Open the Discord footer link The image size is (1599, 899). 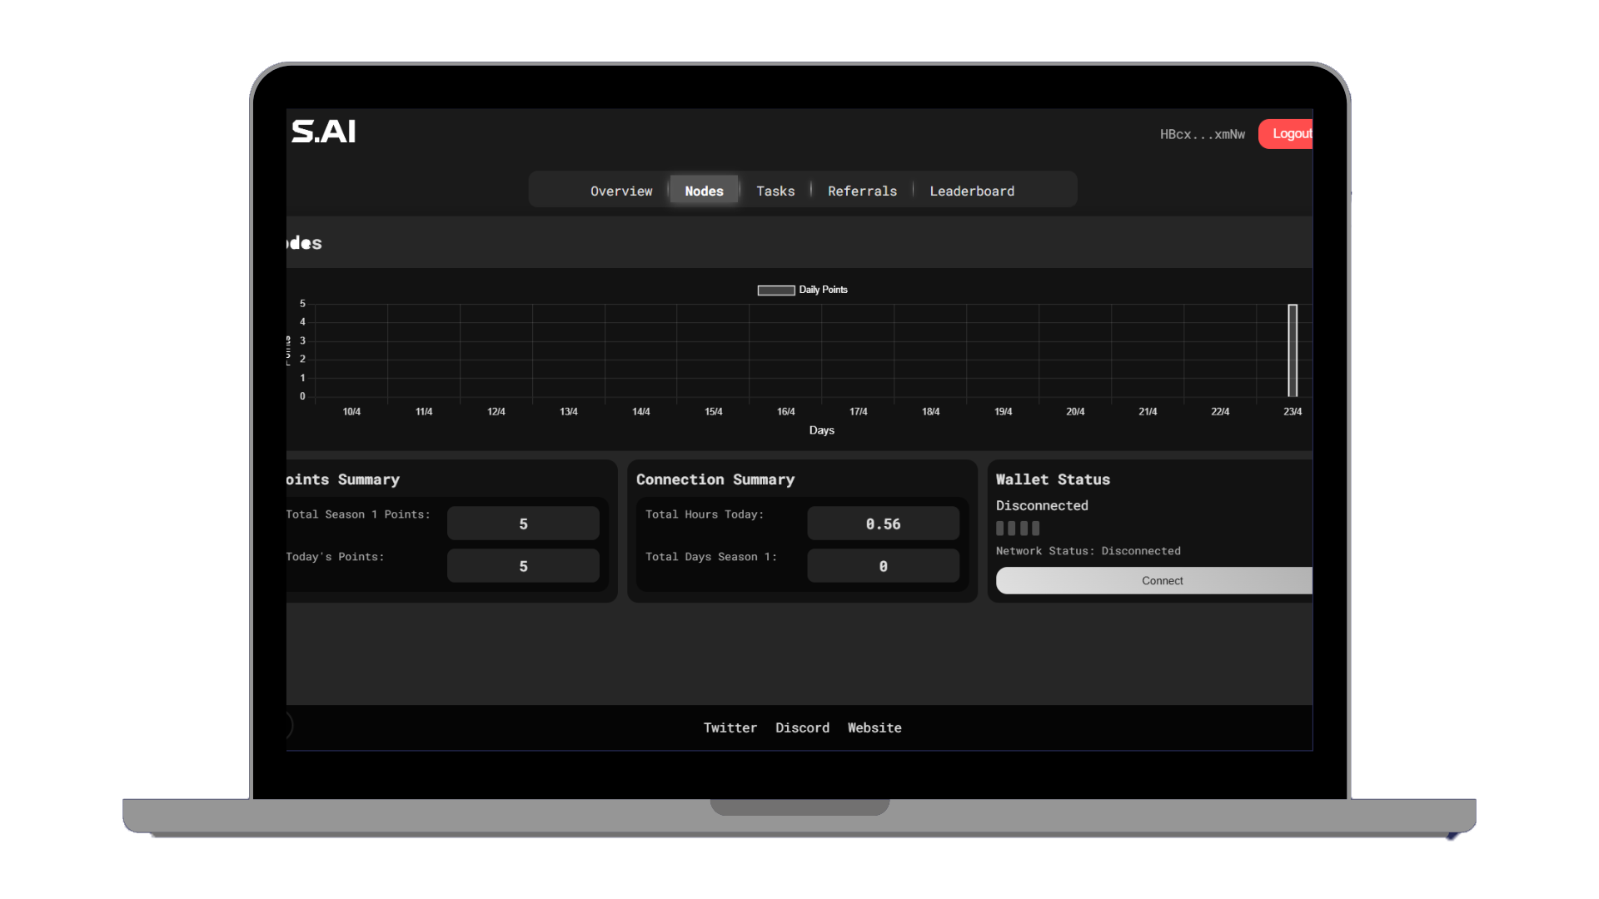click(x=802, y=728)
